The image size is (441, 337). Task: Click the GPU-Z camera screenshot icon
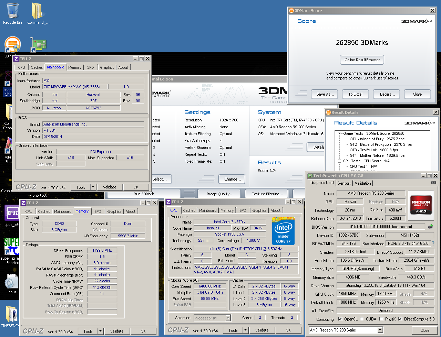pos(433,183)
